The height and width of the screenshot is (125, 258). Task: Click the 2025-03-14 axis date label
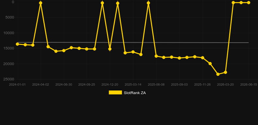point(133,85)
